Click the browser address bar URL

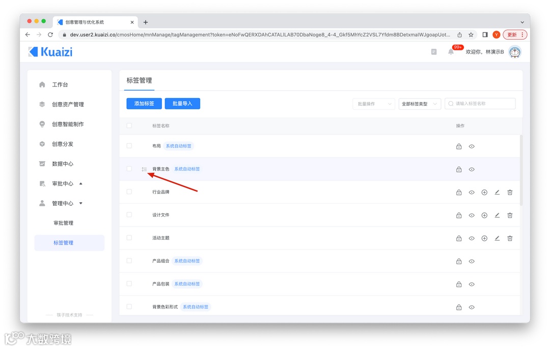[260, 35]
